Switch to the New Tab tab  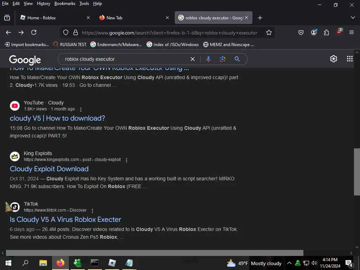point(134,18)
